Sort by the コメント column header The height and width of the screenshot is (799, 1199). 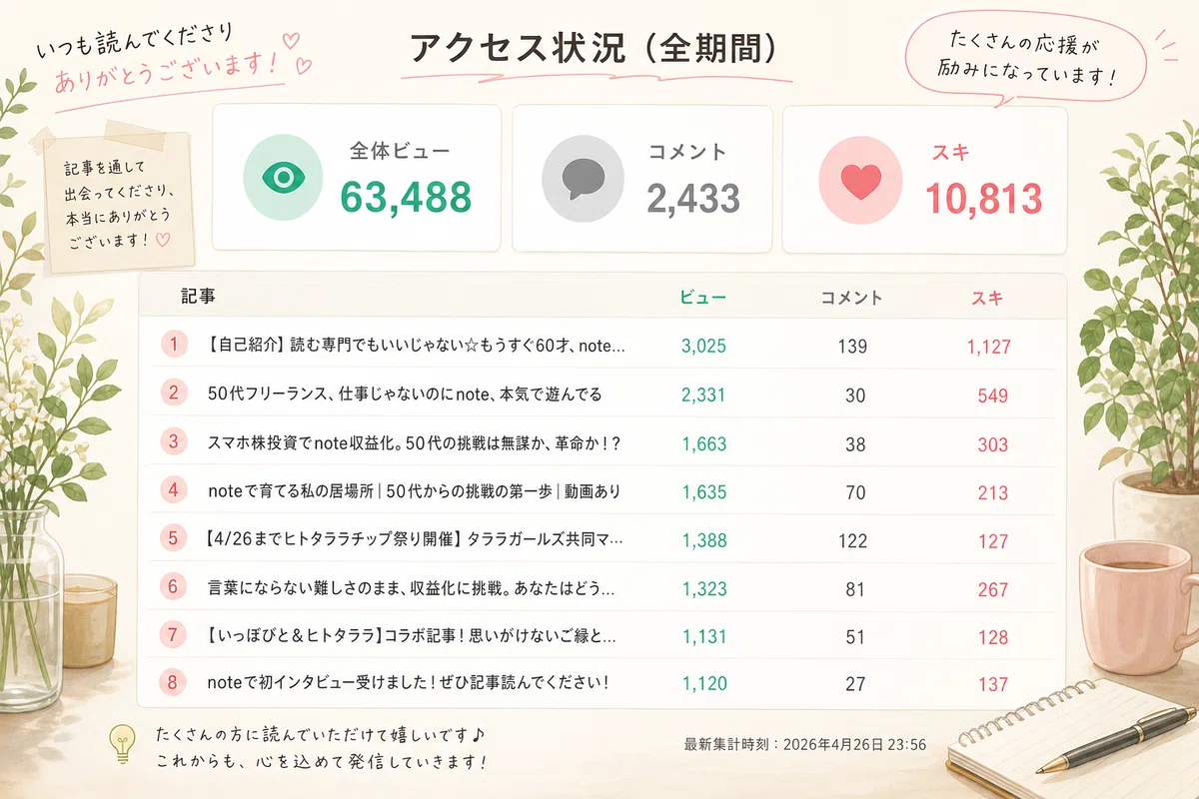pyautogui.click(x=851, y=298)
